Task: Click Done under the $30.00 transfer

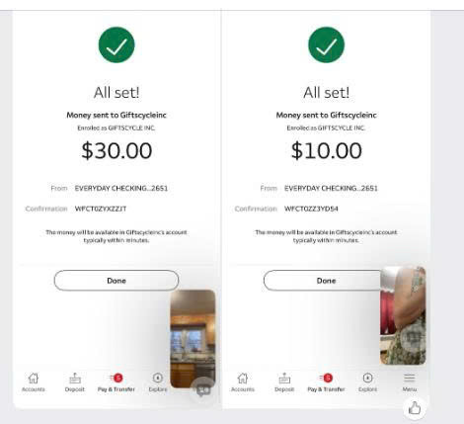Action: [116, 281]
